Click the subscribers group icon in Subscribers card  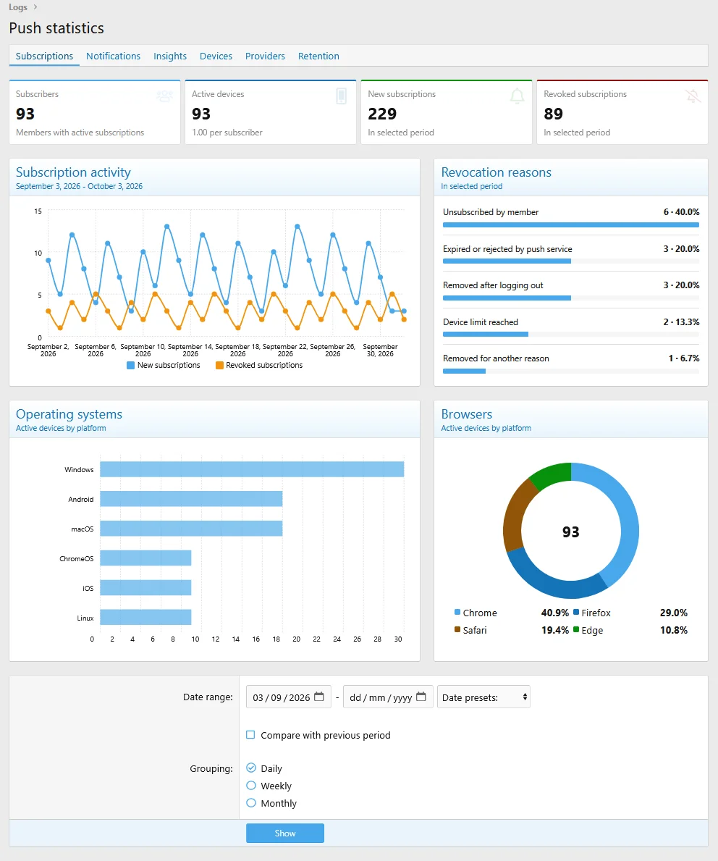[165, 96]
